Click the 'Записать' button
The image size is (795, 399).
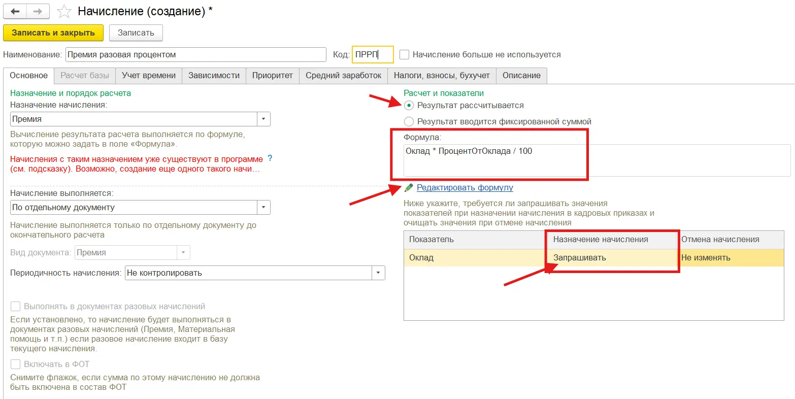[136, 33]
